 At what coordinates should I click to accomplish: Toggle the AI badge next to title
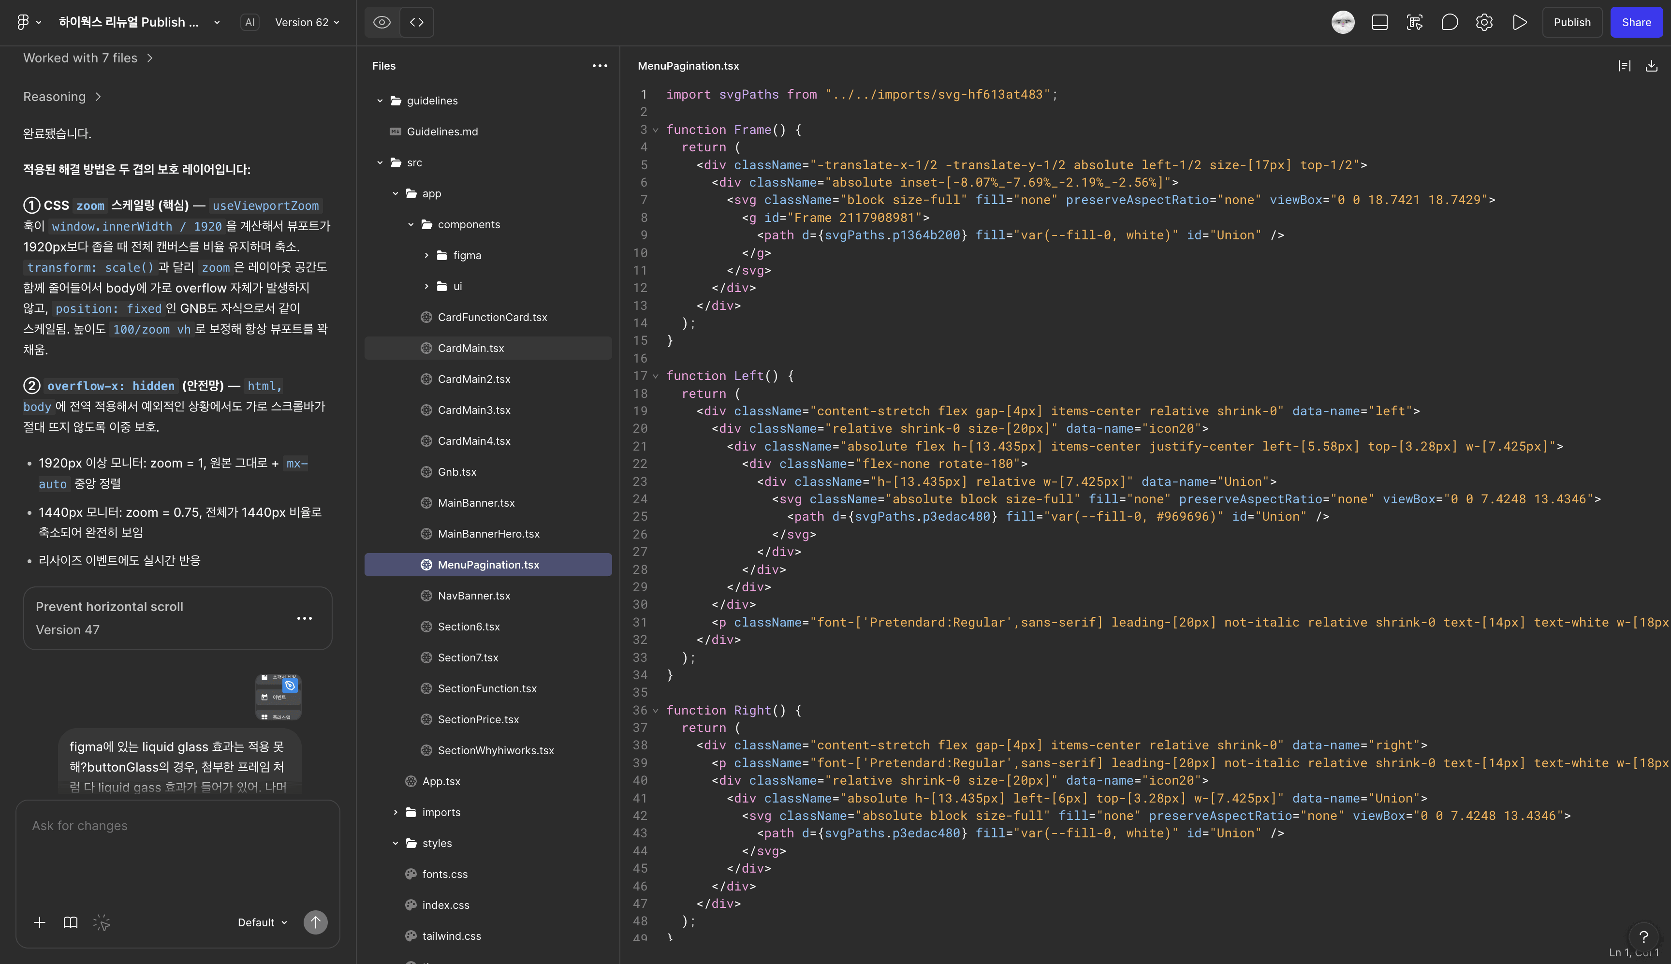(x=249, y=22)
